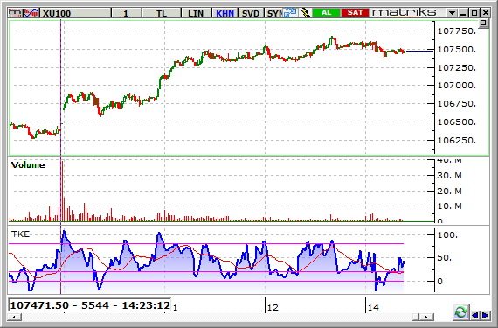Click the XU100 symbol input field
498x328 pixels.
(x=76, y=13)
